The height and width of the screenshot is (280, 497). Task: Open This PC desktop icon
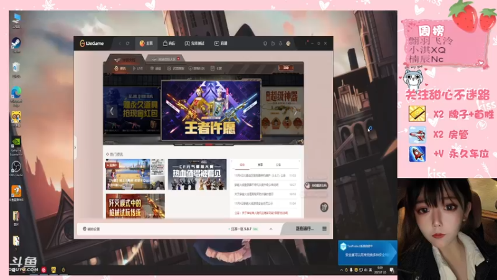pyautogui.click(x=16, y=21)
